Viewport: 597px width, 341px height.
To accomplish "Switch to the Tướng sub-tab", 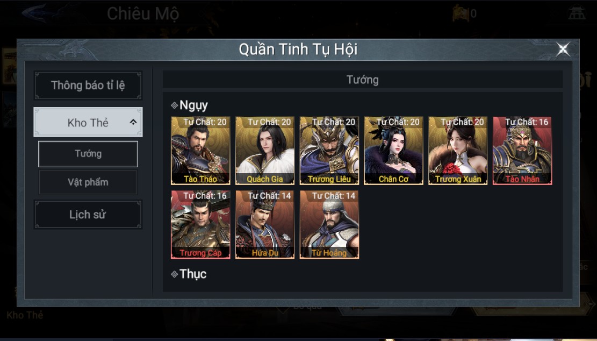I will (88, 154).
